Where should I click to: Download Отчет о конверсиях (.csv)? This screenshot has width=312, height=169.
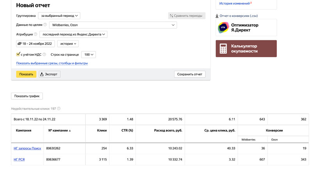click(239, 16)
